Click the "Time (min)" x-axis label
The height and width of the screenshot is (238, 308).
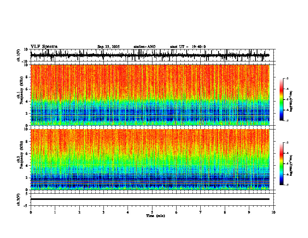coord(156,216)
